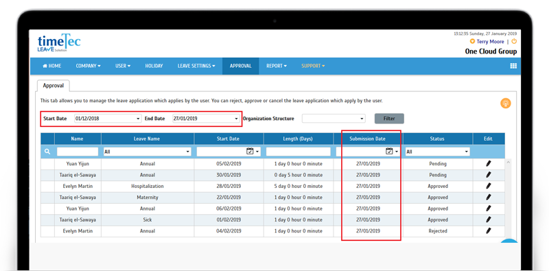Image resolution: width=549 pixels, height=271 pixels.
Task: Click the user badge icon beside Terry Moore
Action: click(x=472, y=42)
